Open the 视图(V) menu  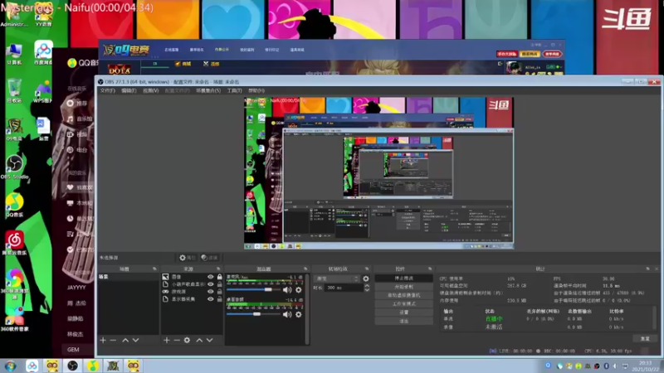(151, 90)
